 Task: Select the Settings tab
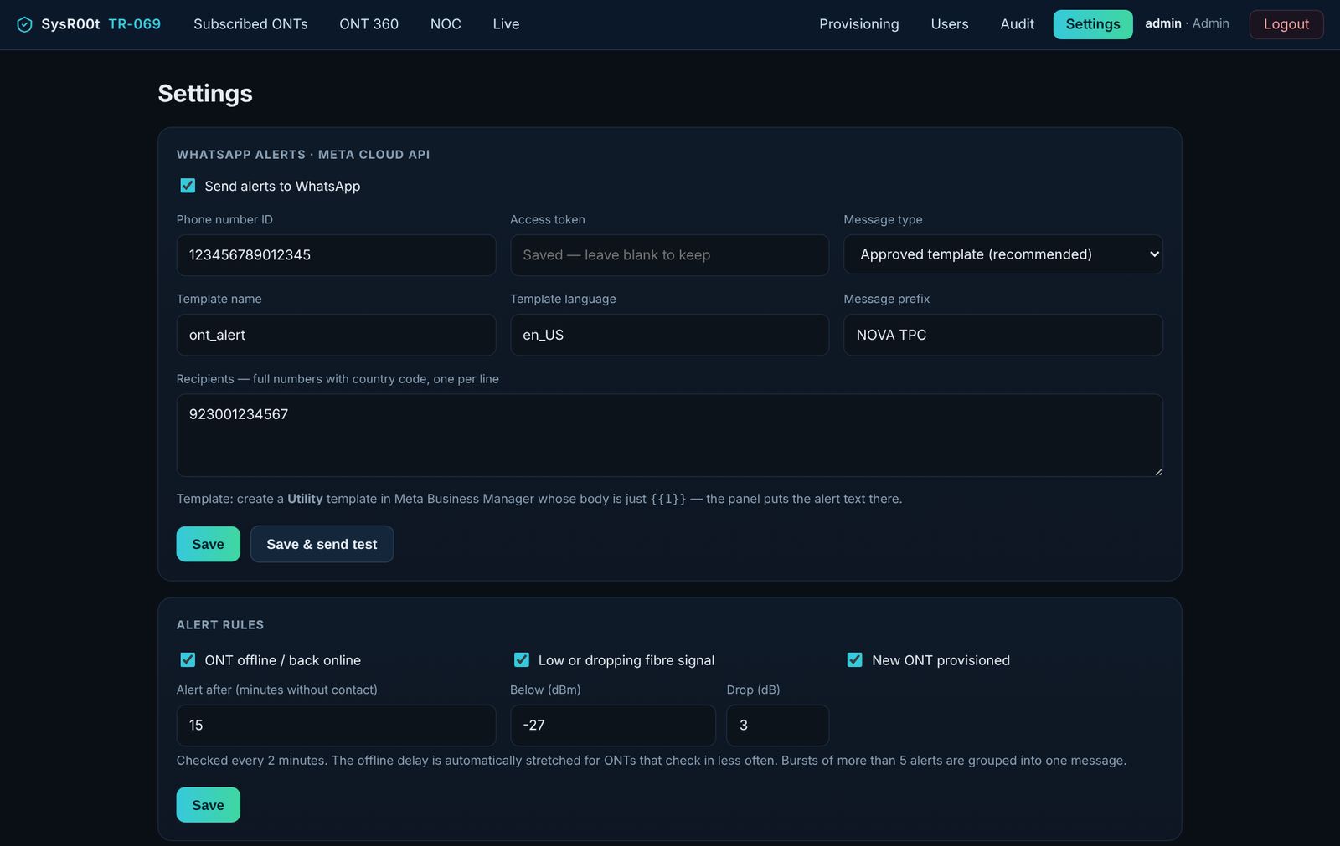(1092, 24)
